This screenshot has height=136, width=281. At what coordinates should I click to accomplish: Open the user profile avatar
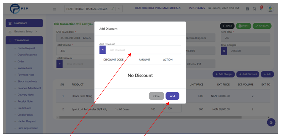[270, 9]
